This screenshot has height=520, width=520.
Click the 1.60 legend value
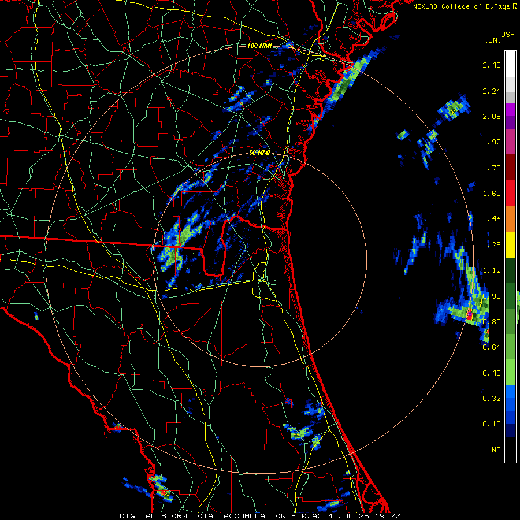coord(492,194)
